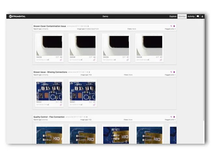Click the chart icon on SW038 card
This screenshot has width=211, height=158.
[x=81, y=60]
